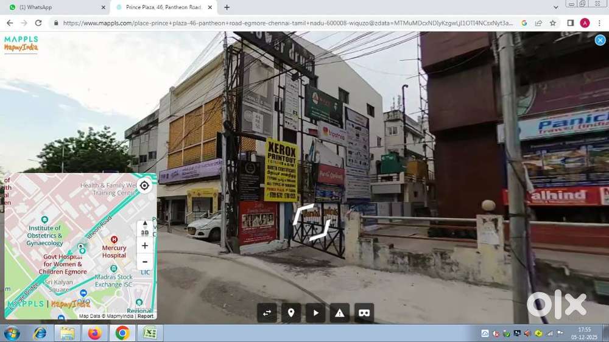Click the location pin icon in bottom toolbar
Image resolution: width=609 pixels, height=342 pixels.
291,313
